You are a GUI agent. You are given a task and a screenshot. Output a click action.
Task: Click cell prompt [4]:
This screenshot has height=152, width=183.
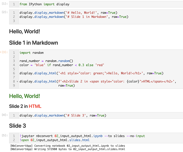pyautogui.click(x=5, y=115)
